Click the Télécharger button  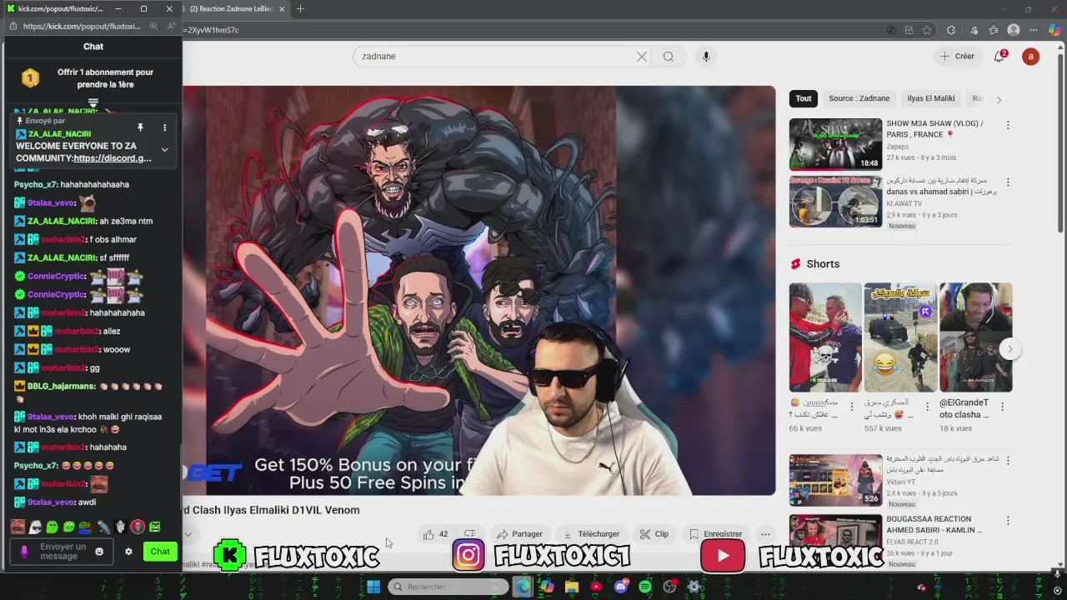[591, 534]
